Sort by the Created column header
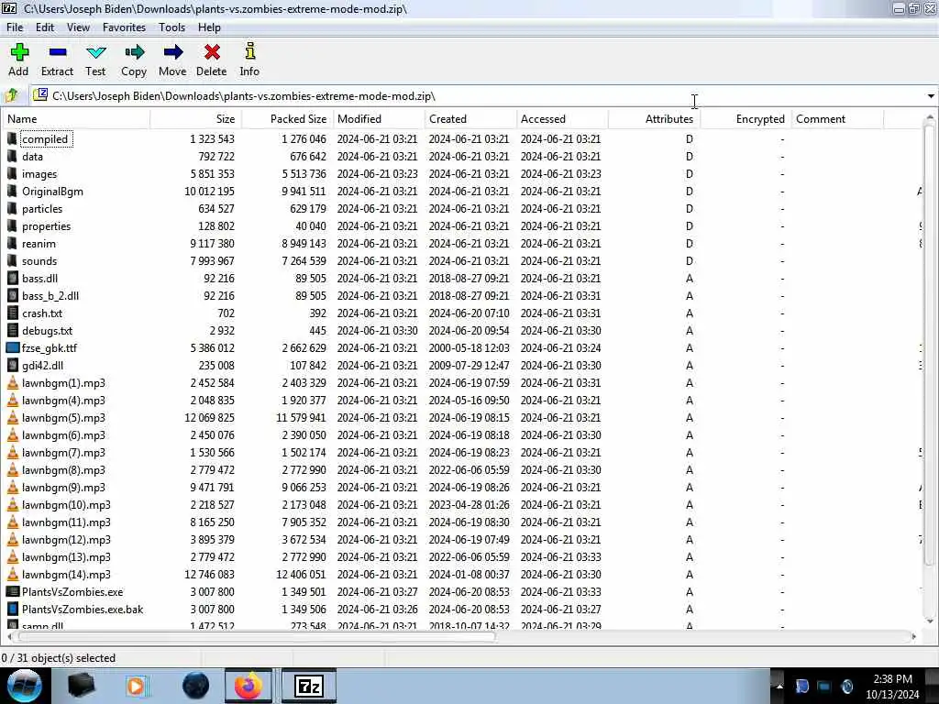The image size is (939, 704). [470, 119]
